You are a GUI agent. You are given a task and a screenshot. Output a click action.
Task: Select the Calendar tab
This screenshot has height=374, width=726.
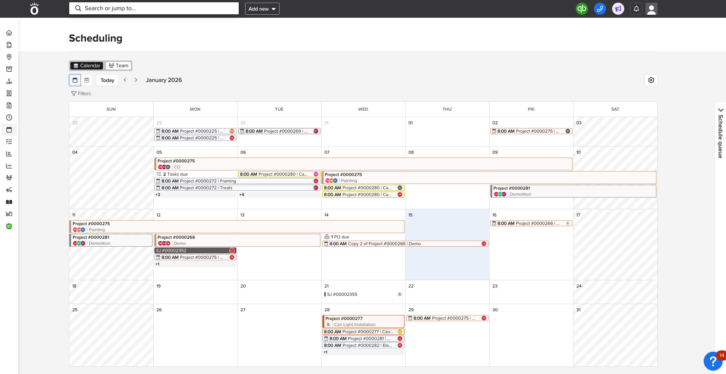pos(87,66)
